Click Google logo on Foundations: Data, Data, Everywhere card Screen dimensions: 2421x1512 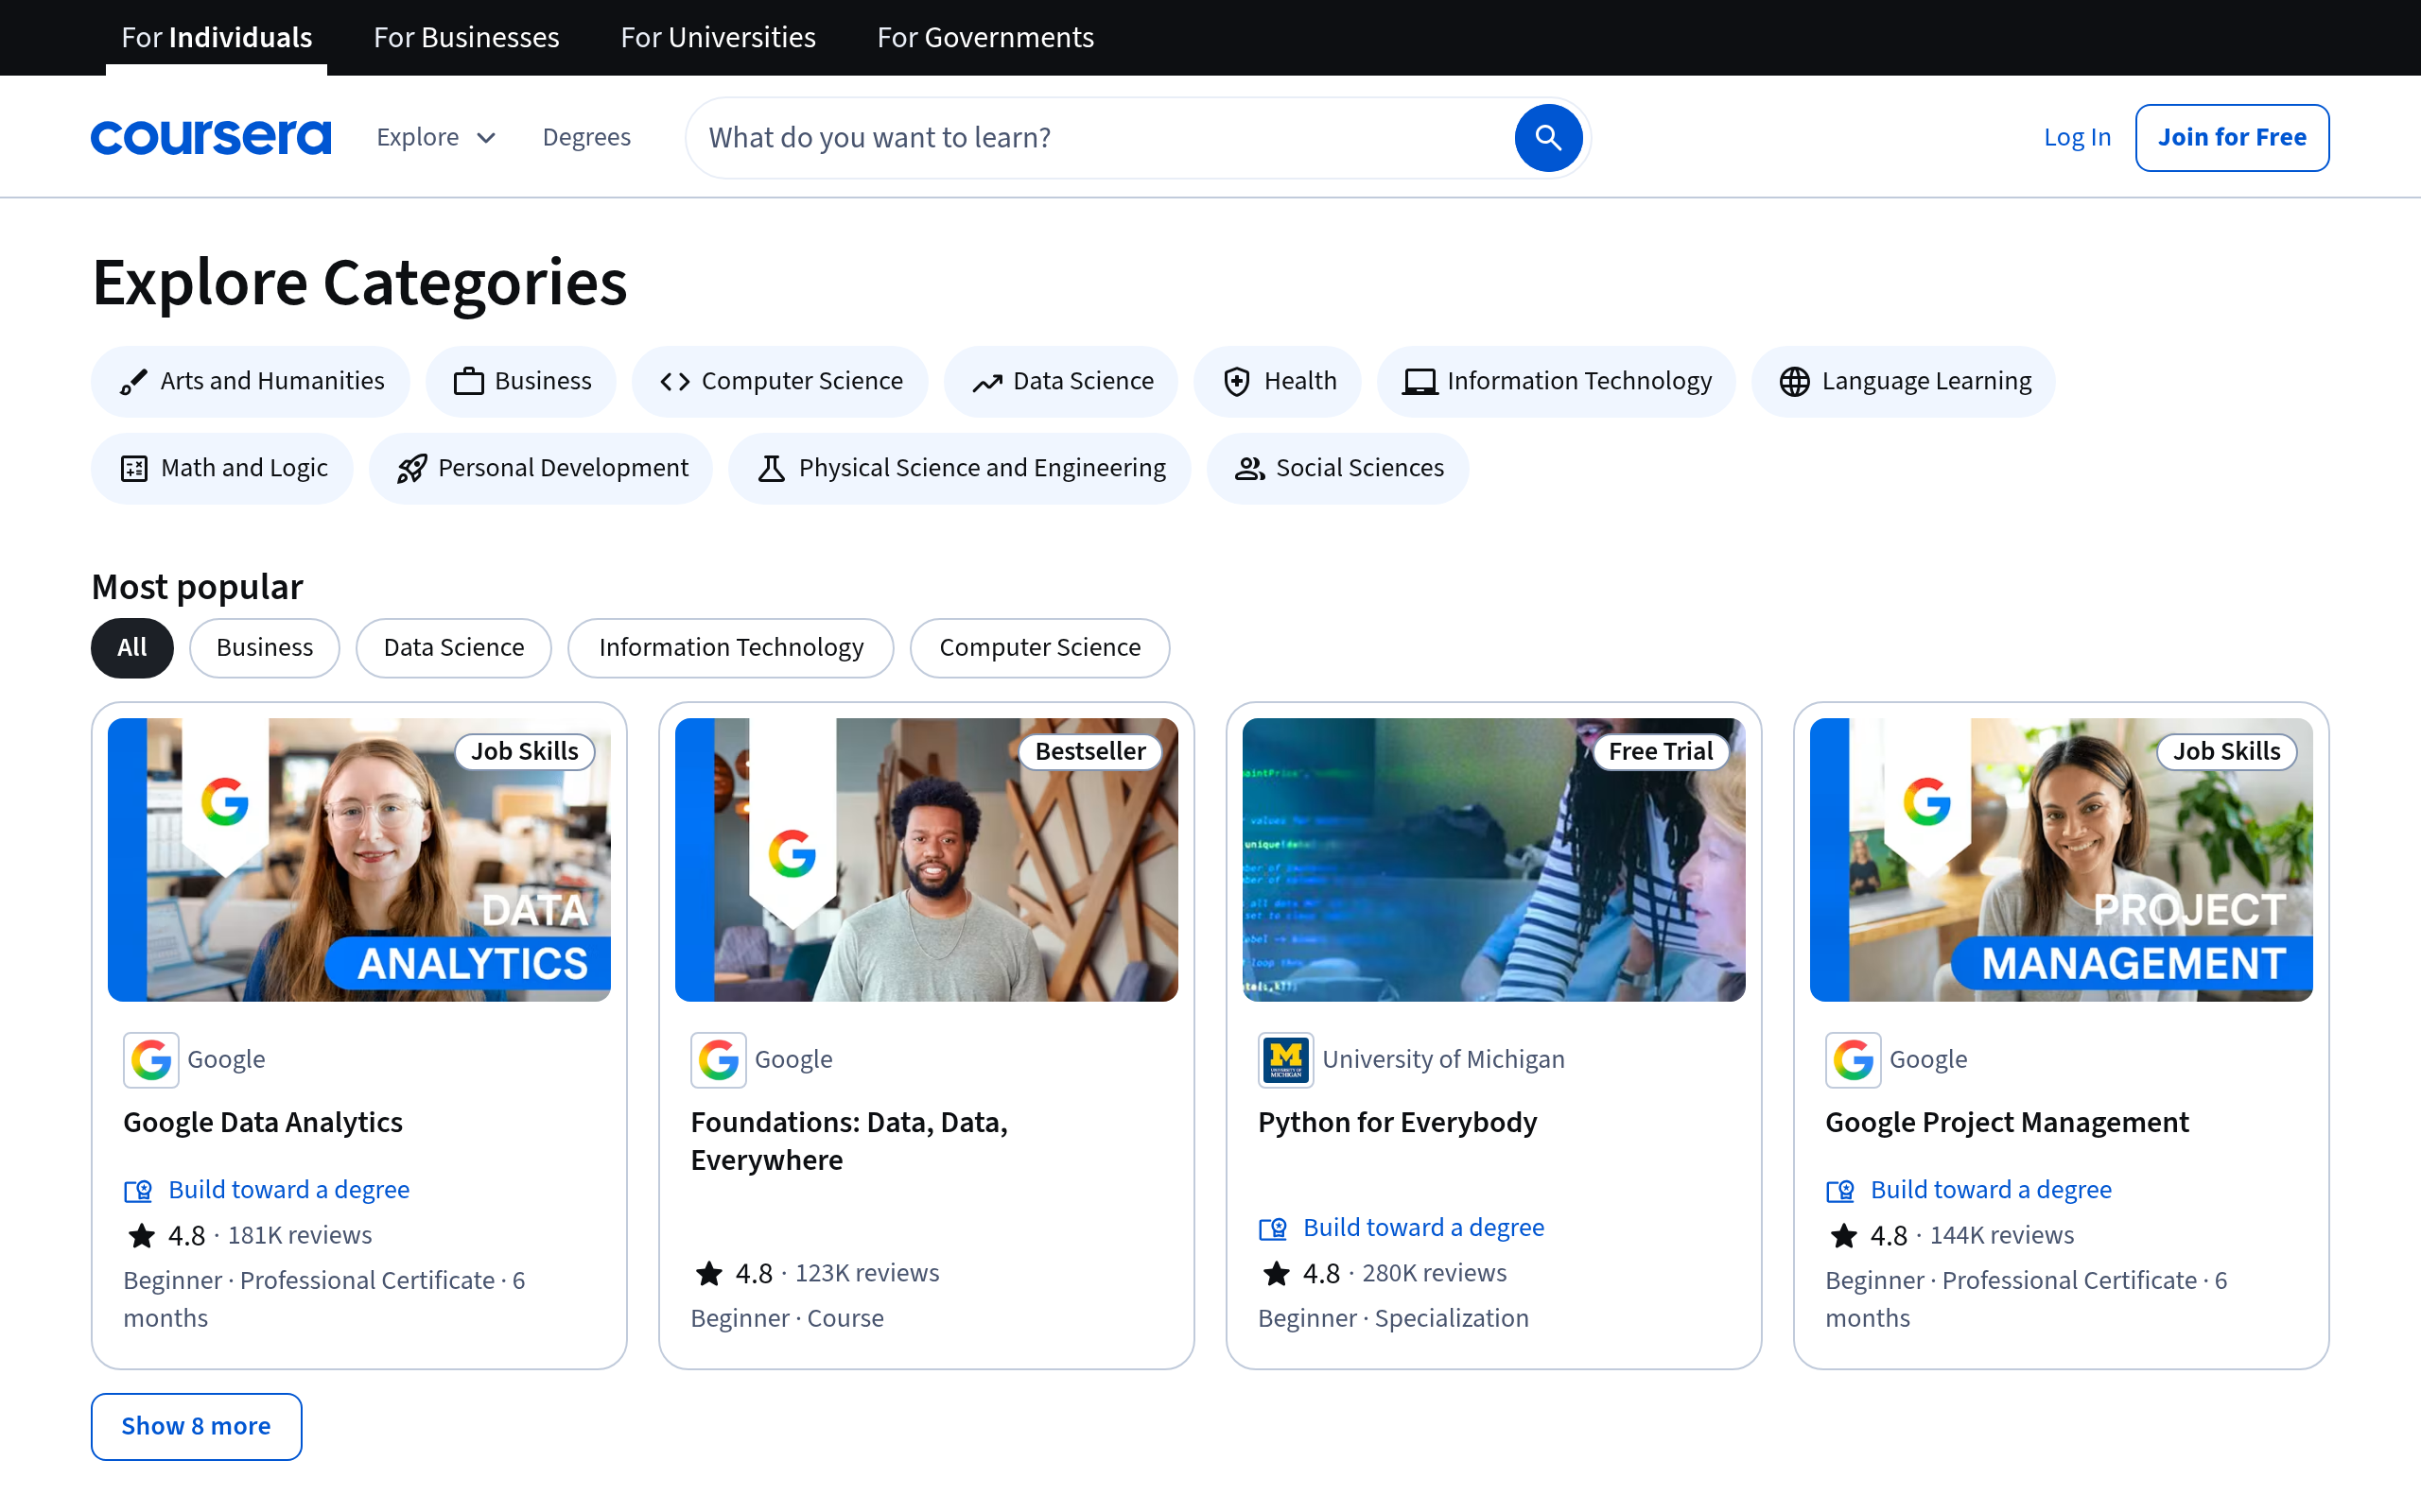click(719, 1060)
